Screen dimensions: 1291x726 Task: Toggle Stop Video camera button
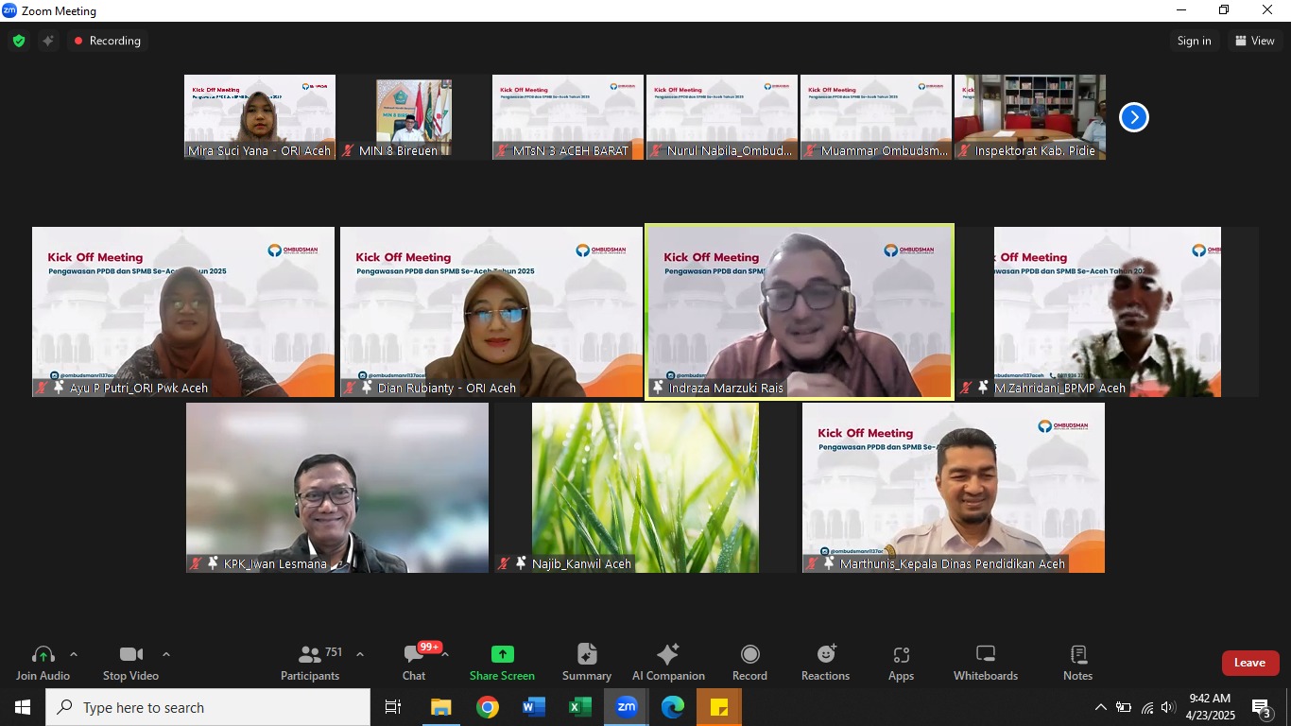pos(130,655)
